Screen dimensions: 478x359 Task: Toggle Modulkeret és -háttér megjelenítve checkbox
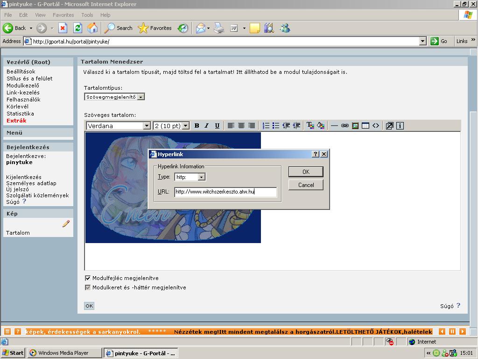(88, 287)
